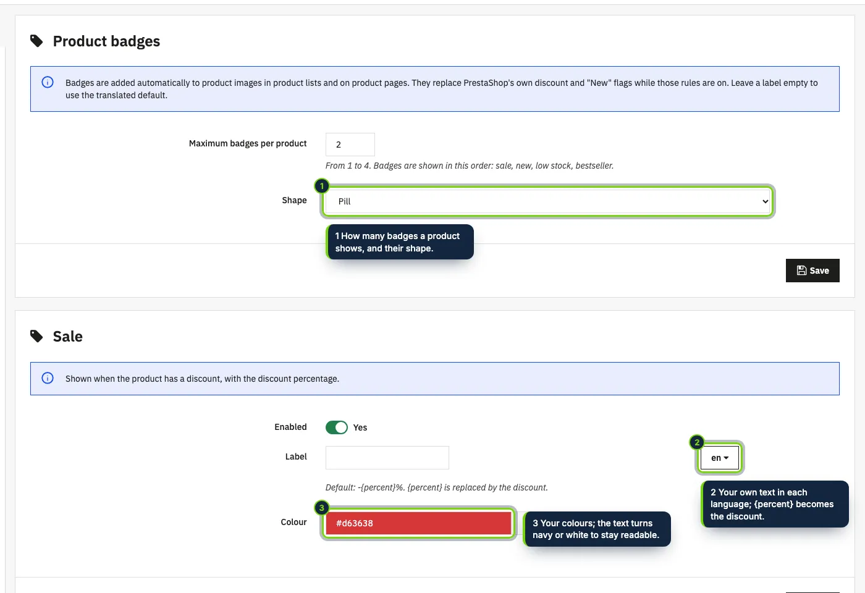
Task: Click the "Enabled" field label
Action: [x=290, y=427]
